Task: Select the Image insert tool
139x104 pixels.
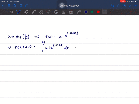Action: [64, 12]
